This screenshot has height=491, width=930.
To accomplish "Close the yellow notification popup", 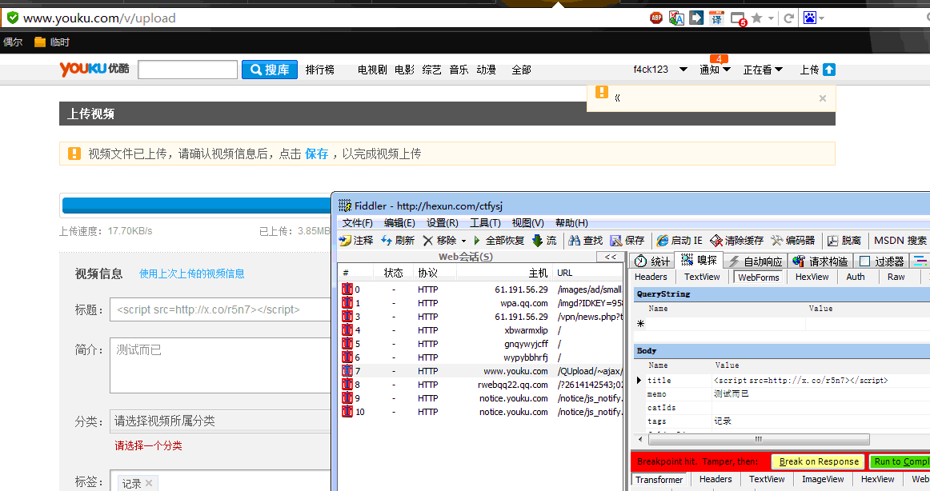I will pos(823,98).
